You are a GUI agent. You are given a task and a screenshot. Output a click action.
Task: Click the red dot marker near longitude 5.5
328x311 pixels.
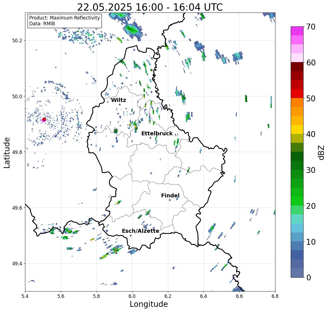(x=44, y=119)
